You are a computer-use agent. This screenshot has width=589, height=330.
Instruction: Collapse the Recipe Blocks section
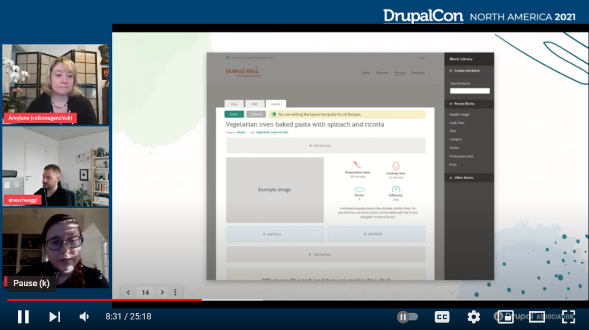tap(469, 104)
